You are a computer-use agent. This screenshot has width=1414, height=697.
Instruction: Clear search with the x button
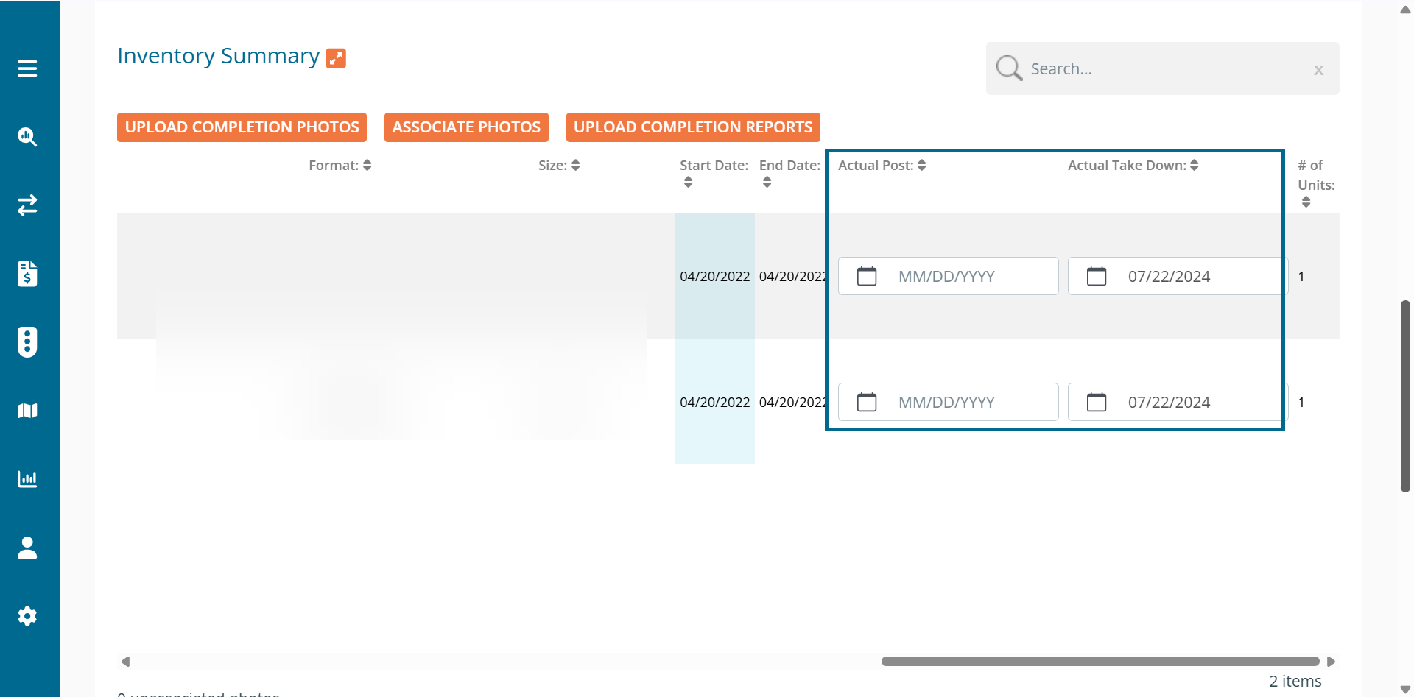pyautogui.click(x=1318, y=70)
